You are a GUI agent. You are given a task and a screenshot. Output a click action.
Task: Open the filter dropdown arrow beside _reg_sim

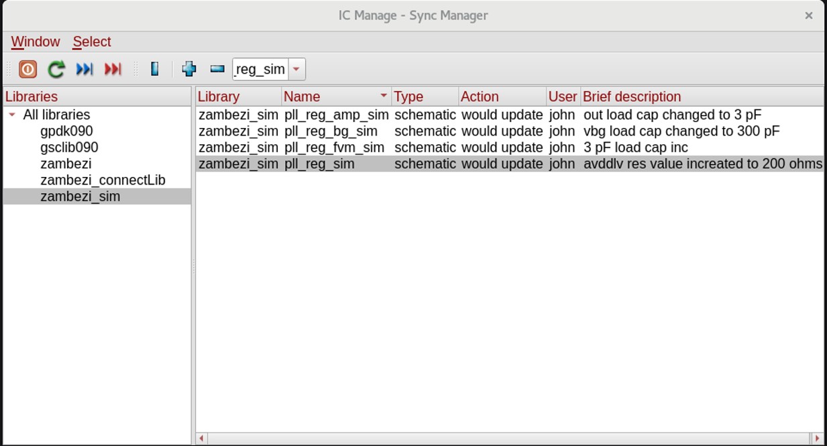click(x=296, y=69)
